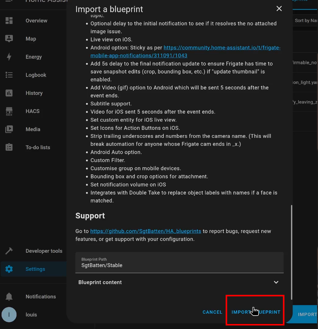Click "Set Icons for Action Buttons on iOS."

[x=135, y=128]
